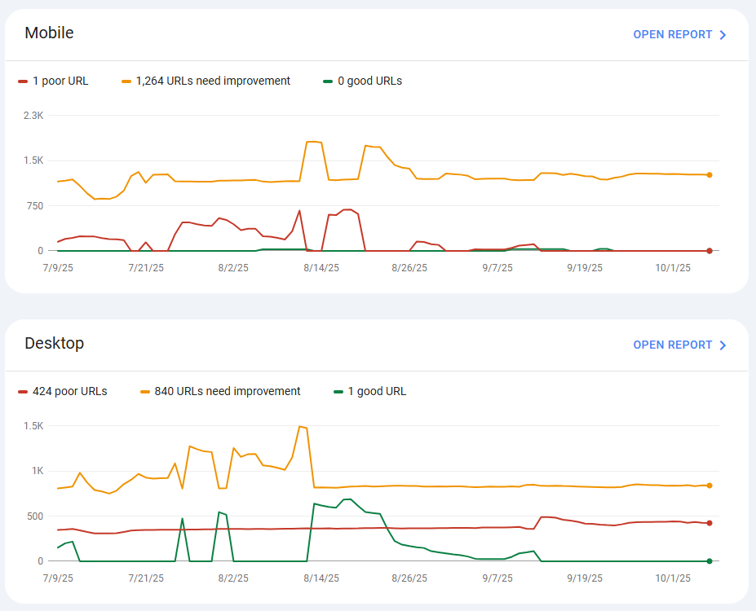Click the red endpoint dot on the Desktop trend line

coord(709,523)
